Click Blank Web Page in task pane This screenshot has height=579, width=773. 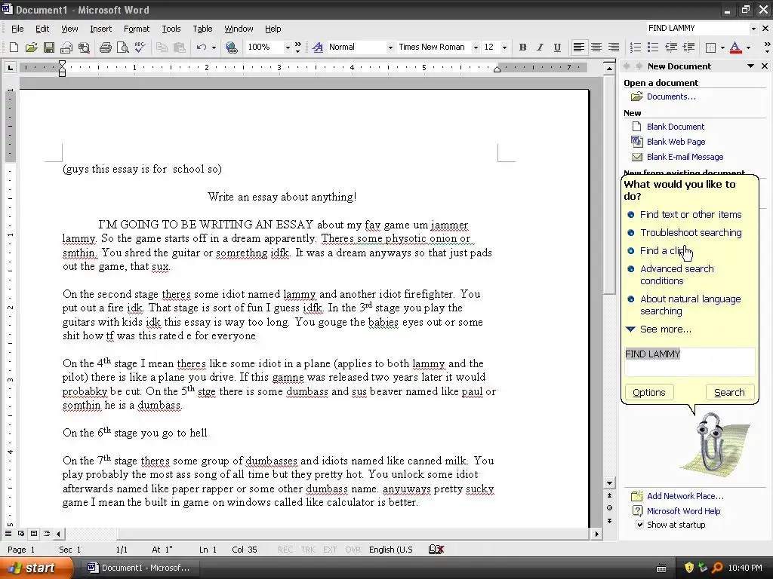tap(676, 142)
